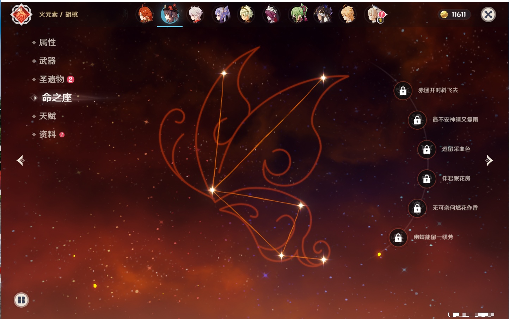Click lock icon beside 最不安神晴又复雨
The width and height of the screenshot is (509, 319).
pyautogui.click(x=417, y=120)
